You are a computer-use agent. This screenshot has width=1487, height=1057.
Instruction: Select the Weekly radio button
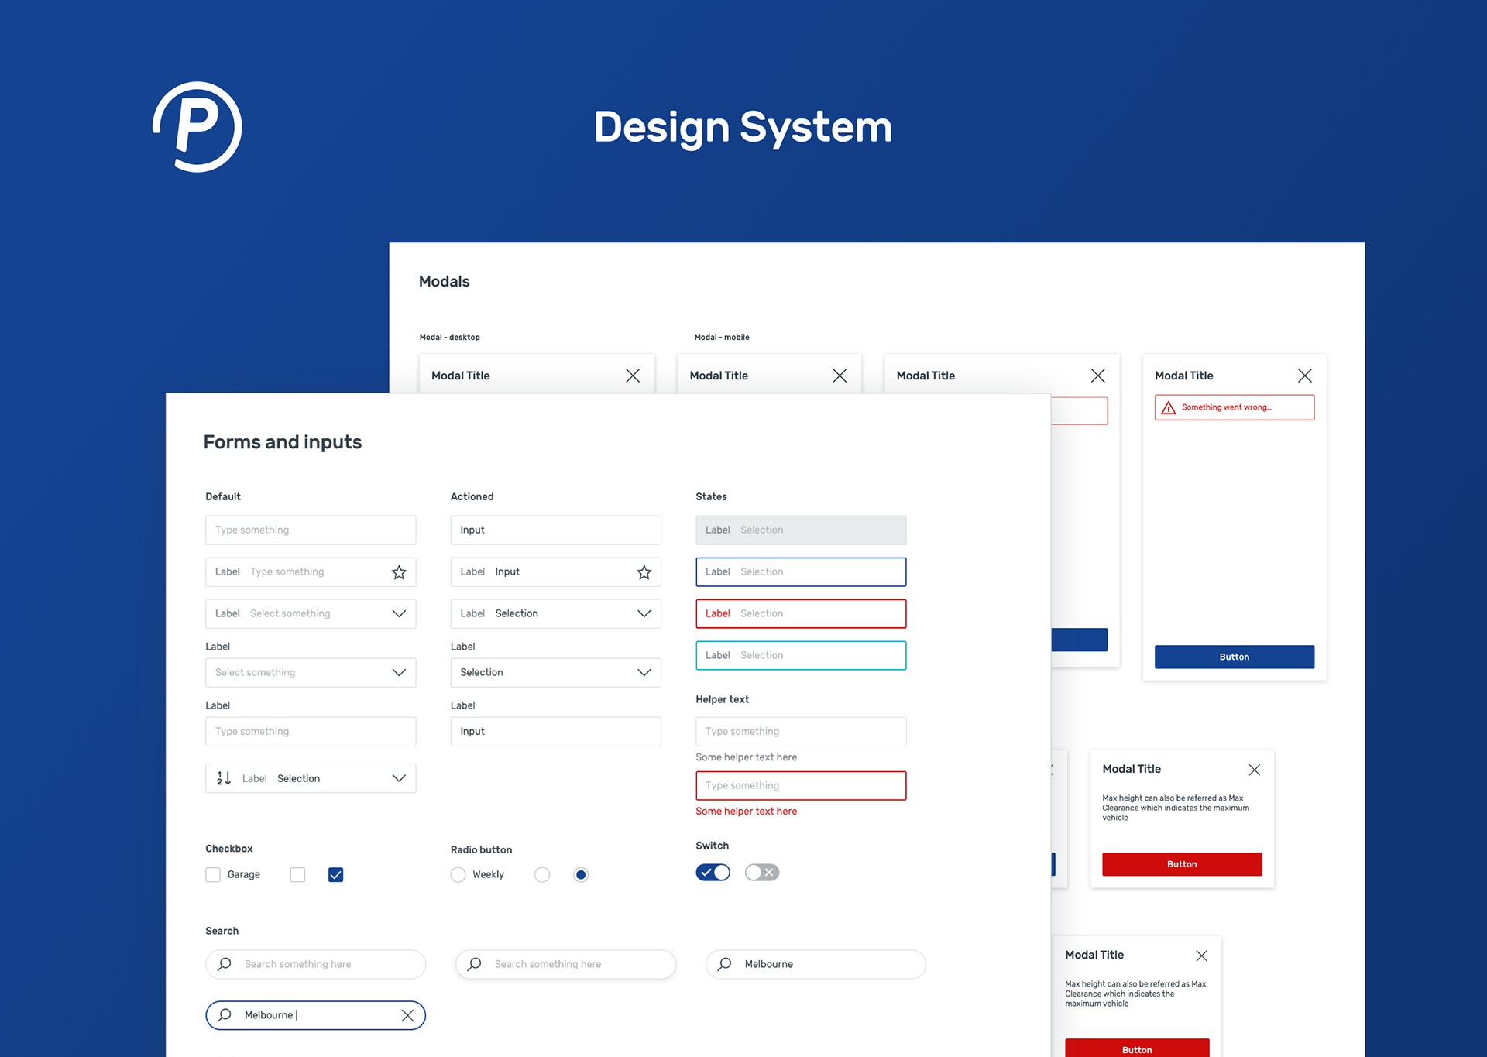[458, 874]
